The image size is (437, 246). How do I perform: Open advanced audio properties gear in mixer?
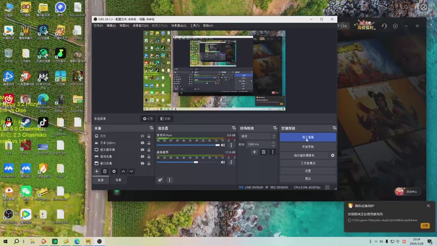[x=161, y=180]
